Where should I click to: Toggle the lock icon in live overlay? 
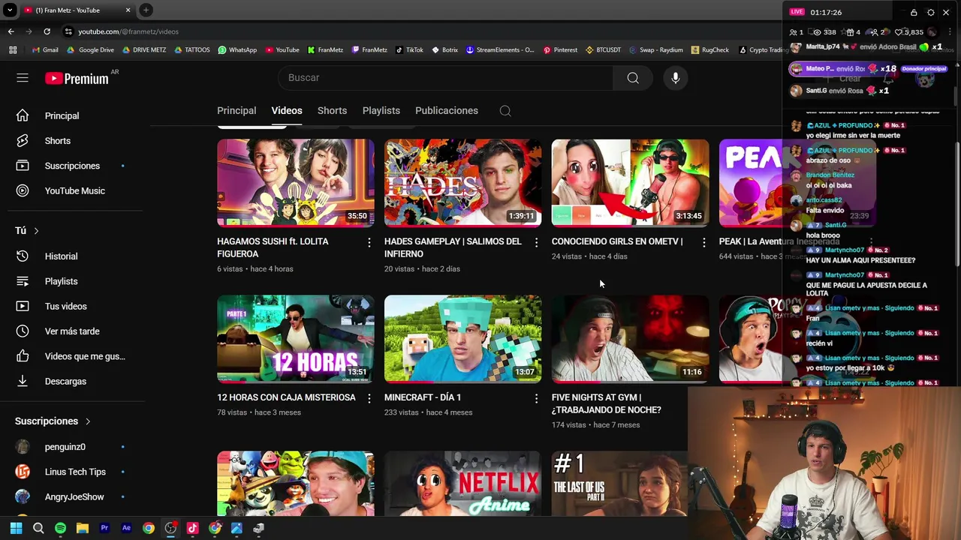(914, 12)
